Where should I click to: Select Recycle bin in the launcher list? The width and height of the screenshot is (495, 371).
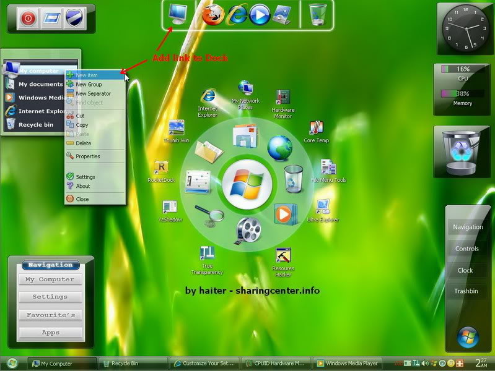click(x=35, y=124)
